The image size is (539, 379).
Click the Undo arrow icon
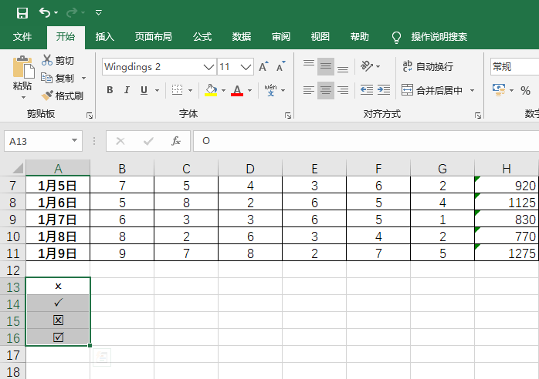point(45,12)
